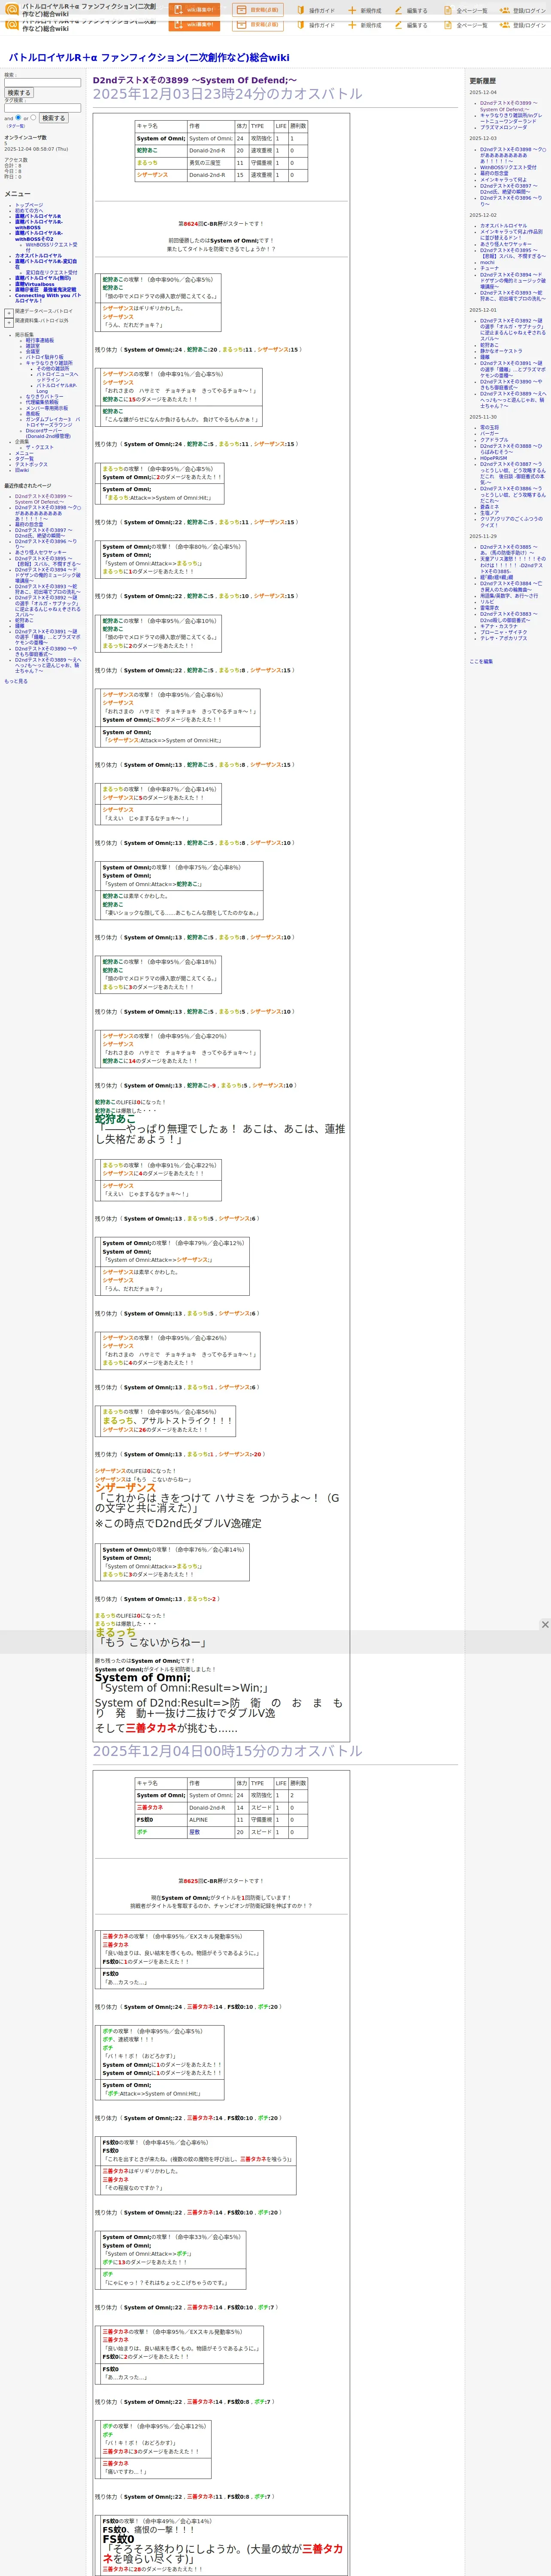Open Discordサーバー(Donald-2nd様管理) link
Image resolution: width=551 pixels, height=2576 pixels.
click(x=48, y=433)
